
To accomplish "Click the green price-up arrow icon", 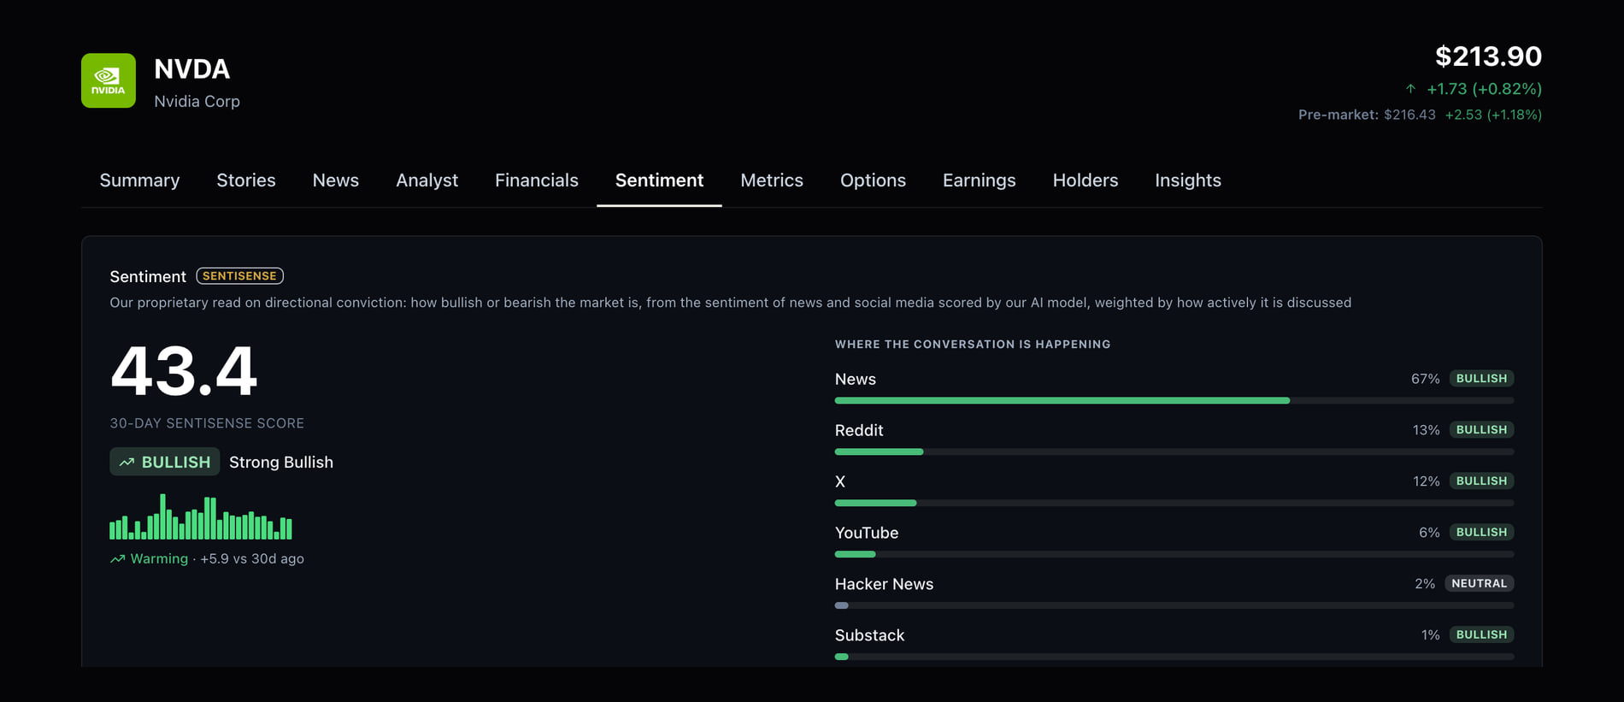I will (x=1410, y=89).
